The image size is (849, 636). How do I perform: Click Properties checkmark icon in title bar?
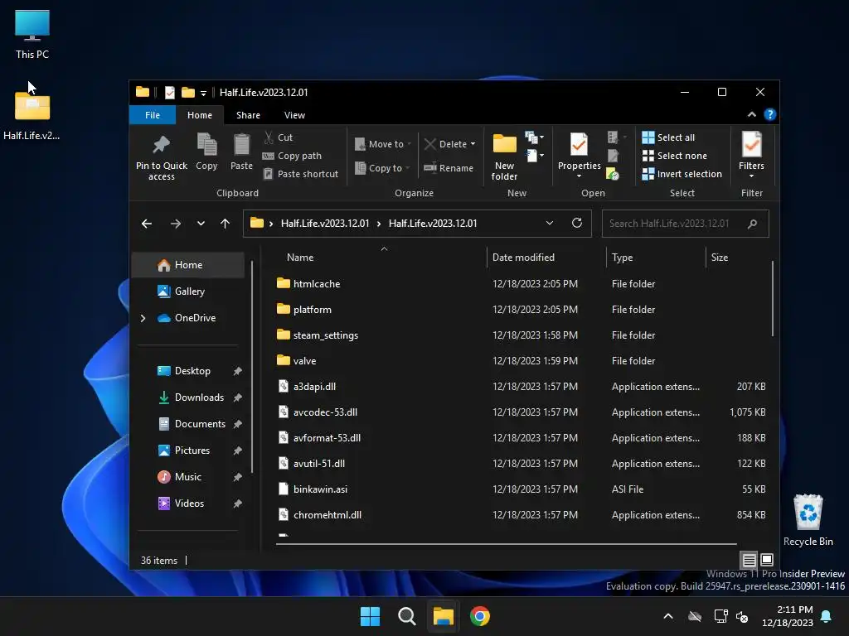(x=169, y=93)
